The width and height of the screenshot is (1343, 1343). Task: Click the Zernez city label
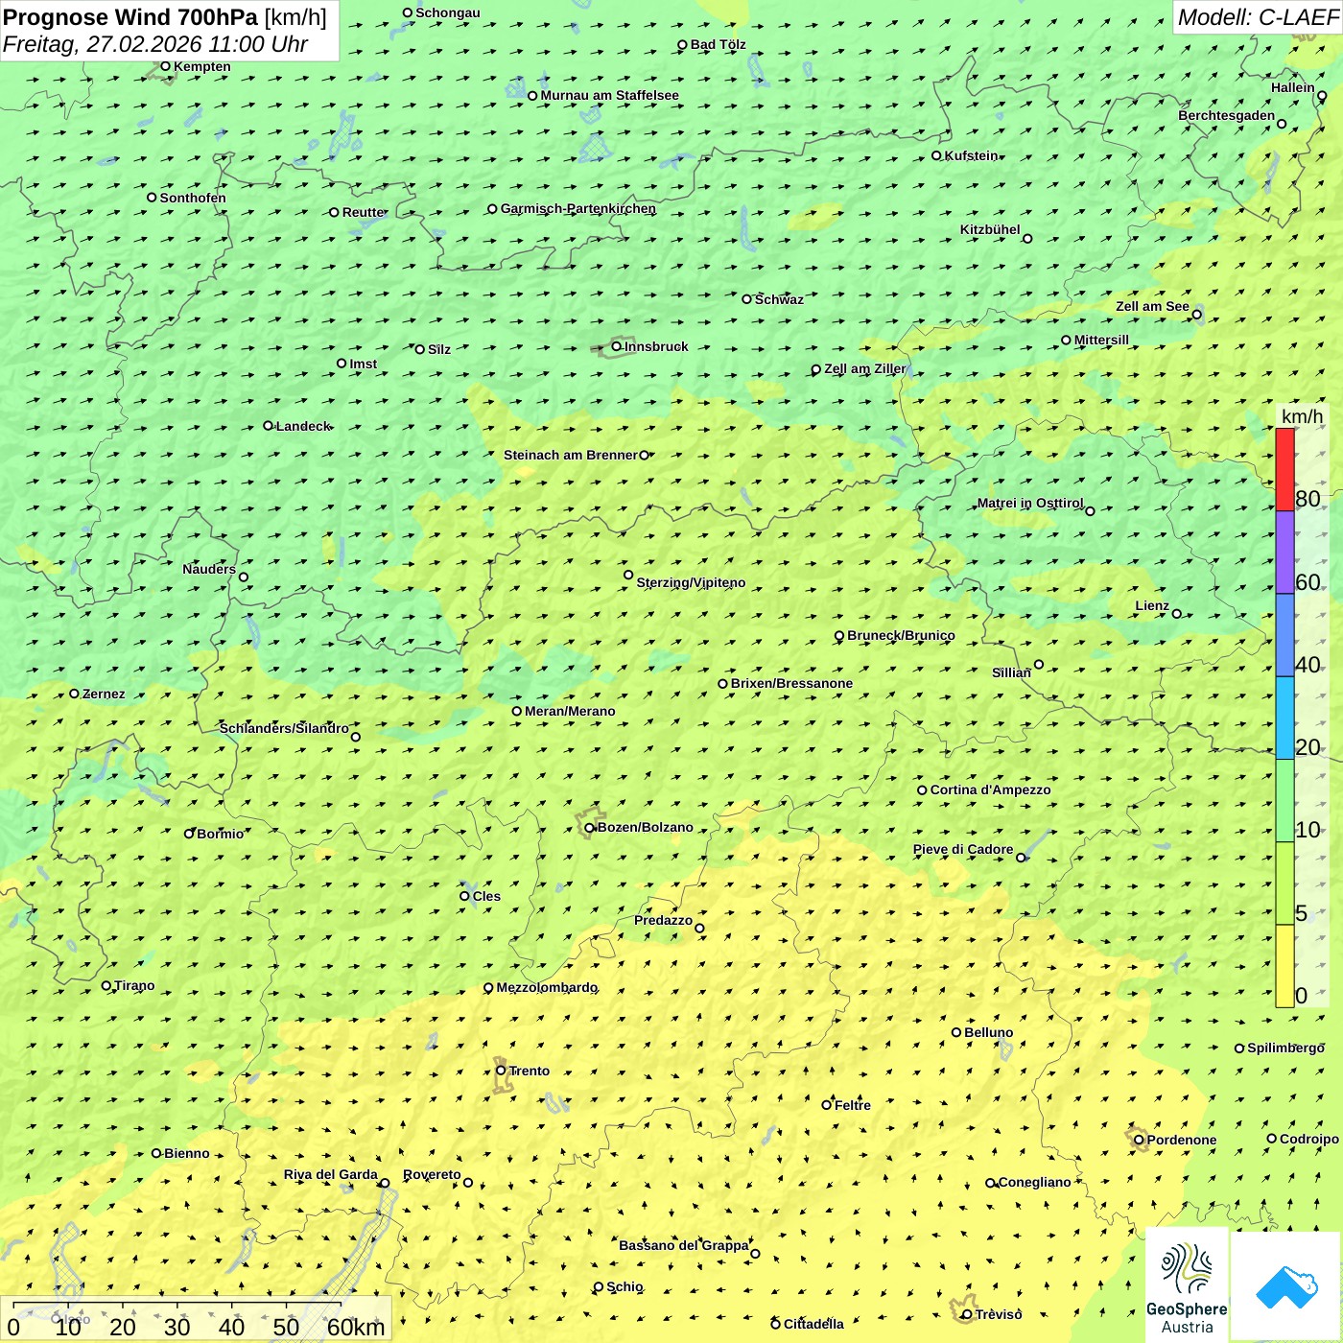pyautogui.click(x=104, y=694)
